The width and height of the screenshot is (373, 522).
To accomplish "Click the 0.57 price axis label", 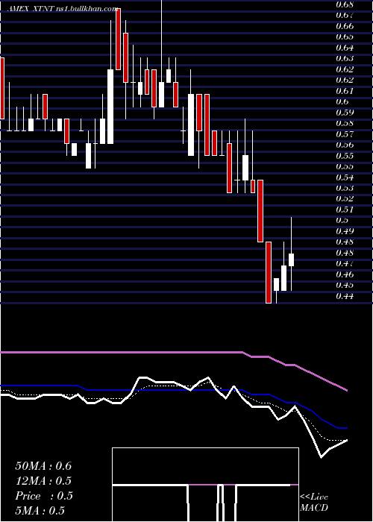I will pos(345,134).
